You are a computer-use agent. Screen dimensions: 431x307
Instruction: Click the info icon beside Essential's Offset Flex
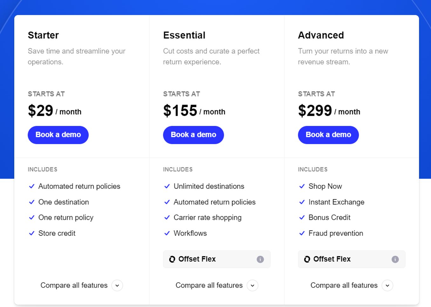(260, 259)
